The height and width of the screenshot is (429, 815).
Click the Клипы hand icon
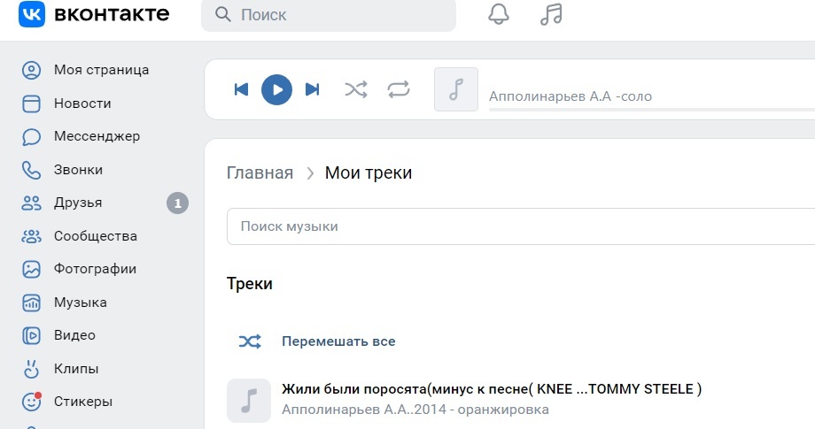pyautogui.click(x=31, y=369)
